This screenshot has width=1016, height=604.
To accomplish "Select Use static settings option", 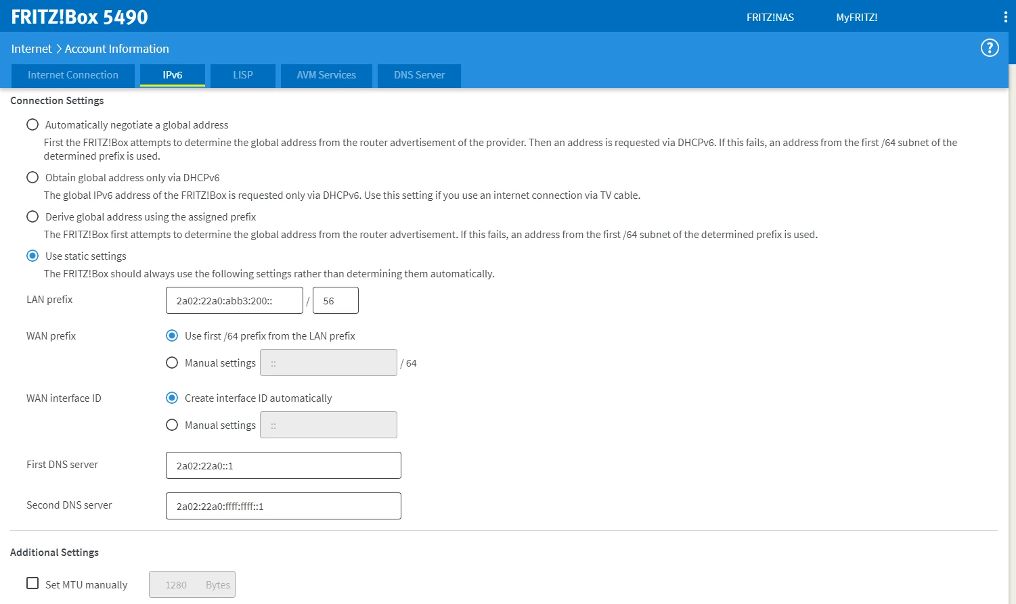I will (x=32, y=256).
